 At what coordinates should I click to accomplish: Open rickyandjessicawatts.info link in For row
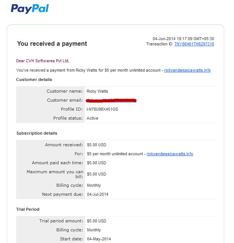point(170,154)
